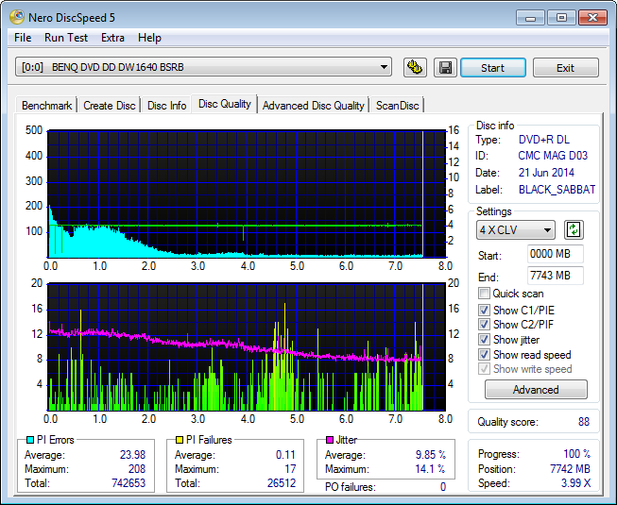
Task: Click the disc date 21 Jun 2014
Action: click(x=546, y=173)
